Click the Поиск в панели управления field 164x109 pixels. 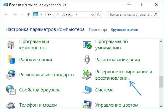coord(133,15)
